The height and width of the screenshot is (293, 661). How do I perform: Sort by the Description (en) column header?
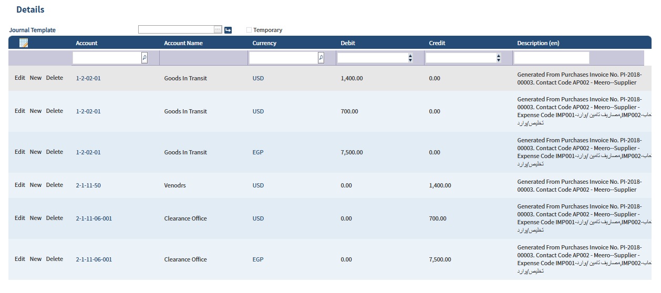pyautogui.click(x=538, y=43)
